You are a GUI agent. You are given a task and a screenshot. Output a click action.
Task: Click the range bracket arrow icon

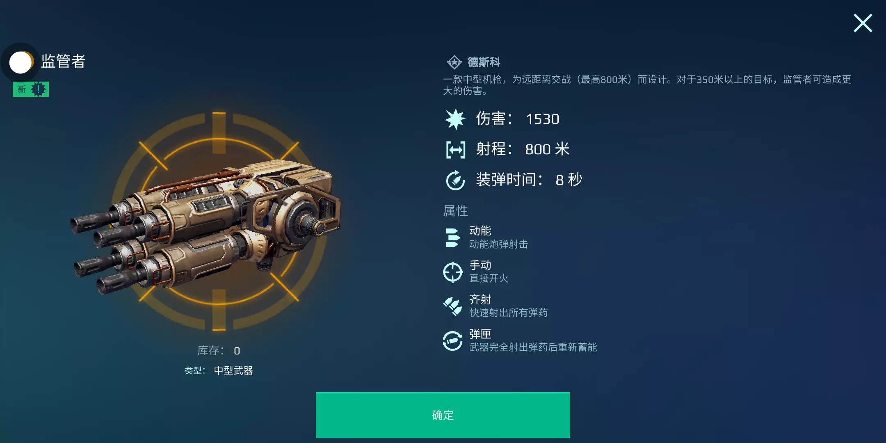pos(455,149)
